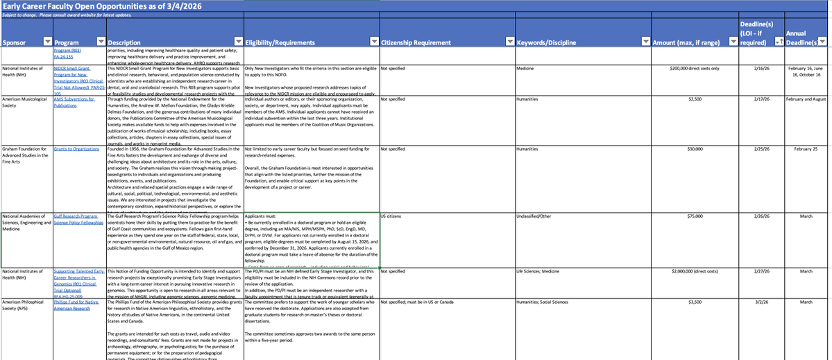The width and height of the screenshot is (832, 360).
Task: Select the 'February and August' annual deadline cell
Action: coord(806,120)
